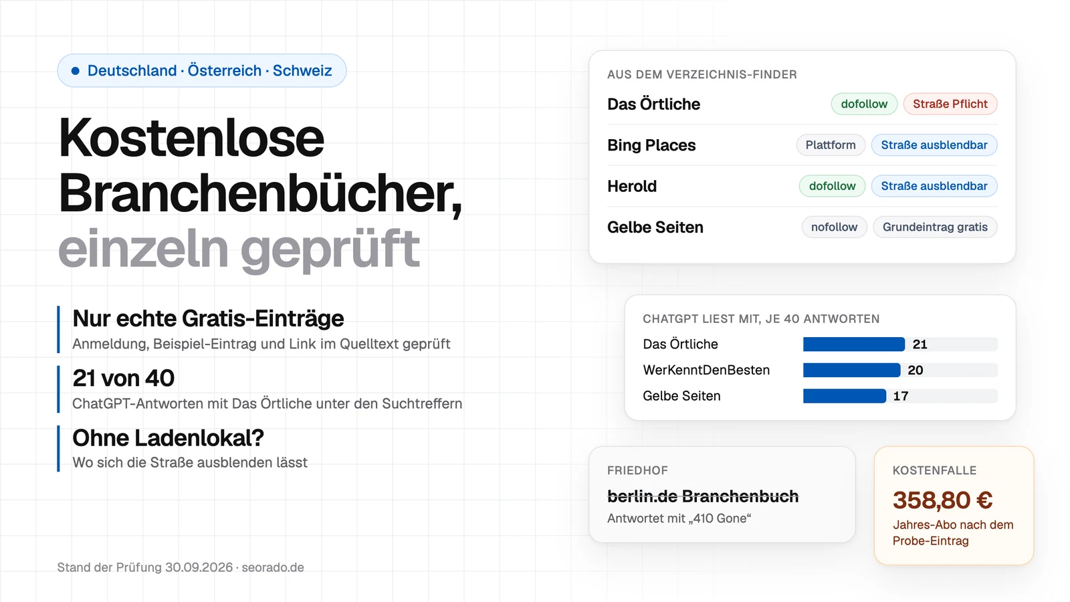Screen dimensions: 1070x602
Task: Click the KOSTENFALLE card heading
Action: pyautogui.click(x=934, y=471)
